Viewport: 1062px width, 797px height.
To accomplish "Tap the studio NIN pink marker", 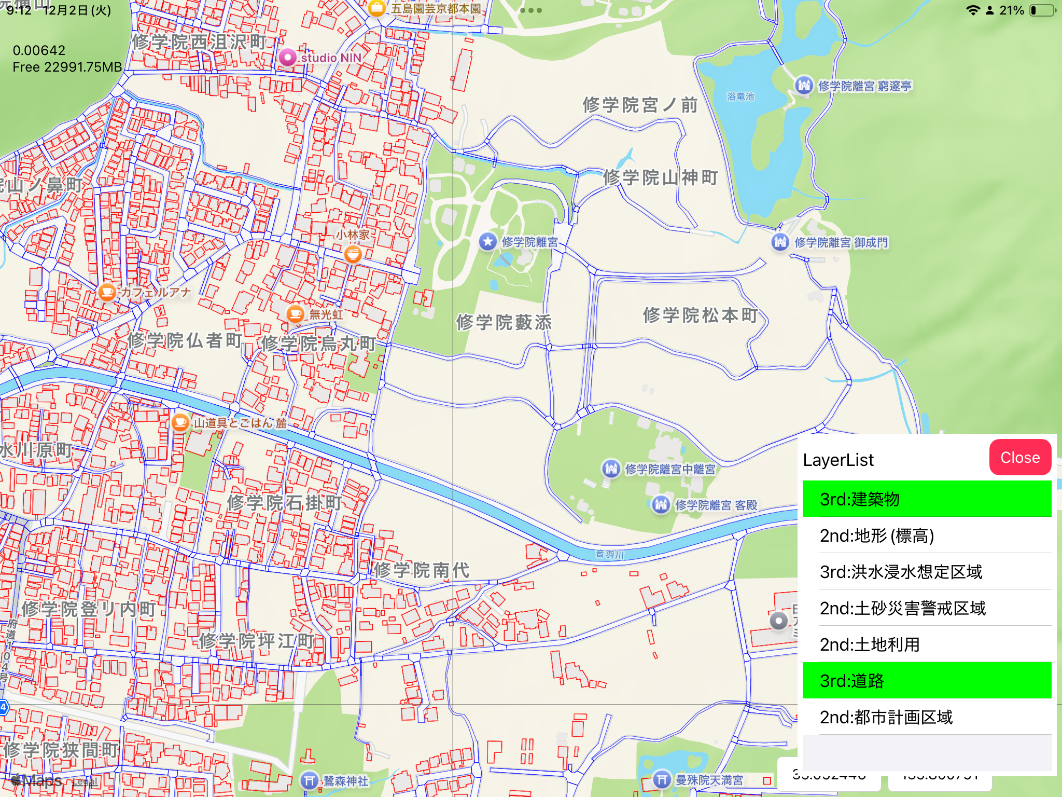I will point(287,57).
